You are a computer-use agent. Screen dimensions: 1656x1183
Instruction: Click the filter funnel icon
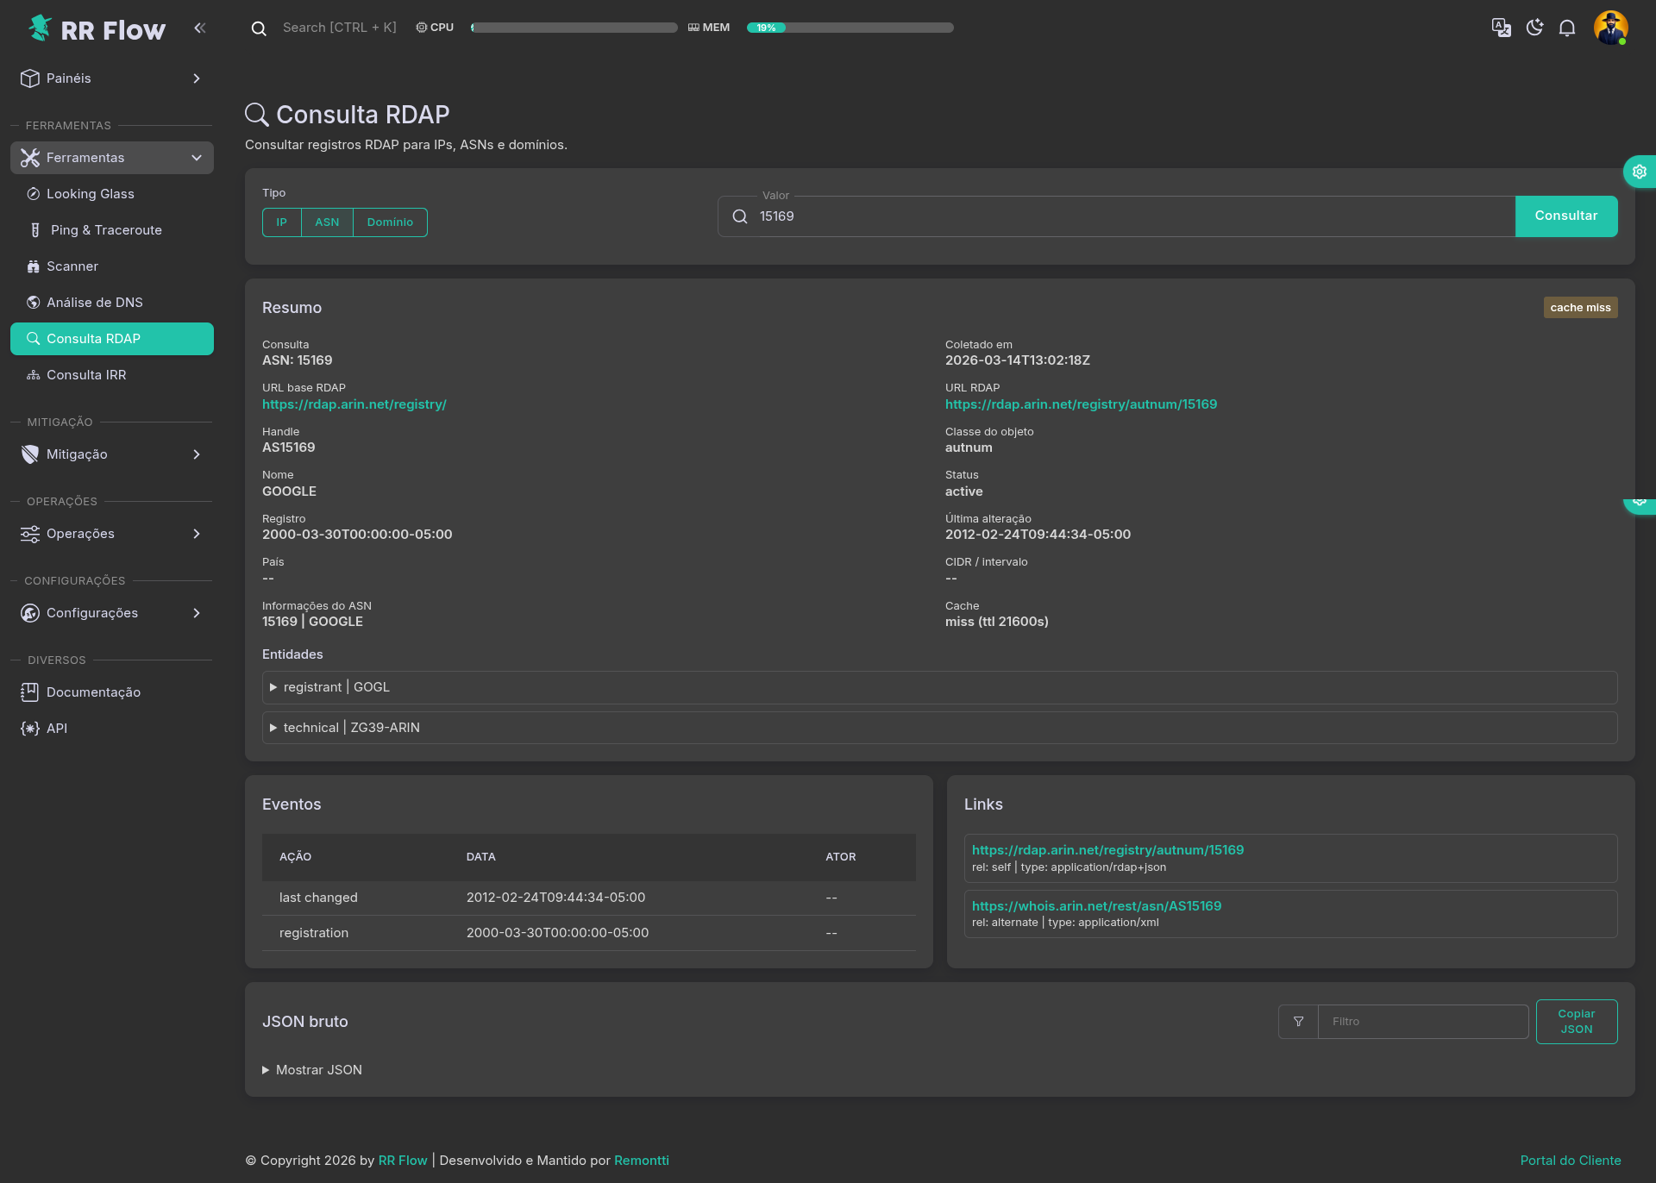[1298, 1022]
